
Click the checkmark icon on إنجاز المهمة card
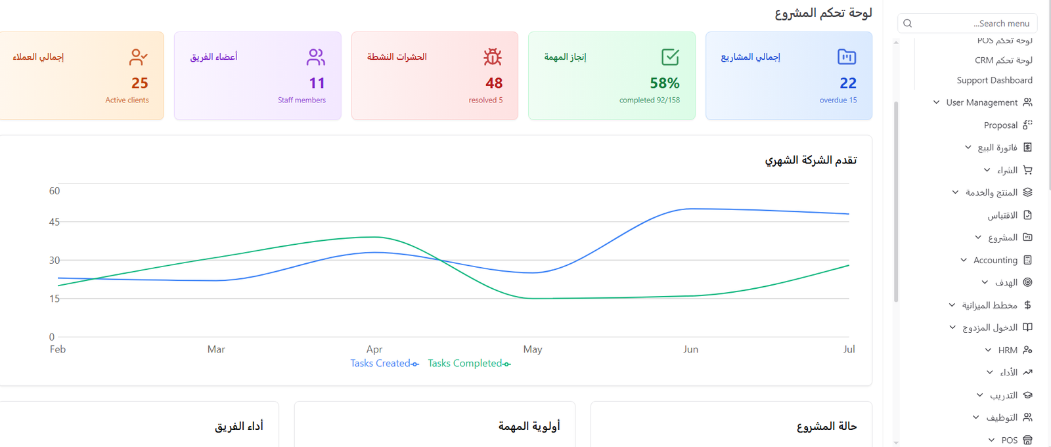click(x=670, y=57)
